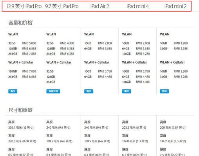
Task: Click the RMB 5,388 price
Action: pos(67,48)
